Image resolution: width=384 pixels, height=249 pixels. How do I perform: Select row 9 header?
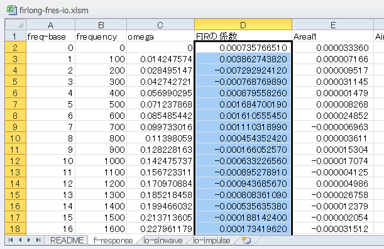tap(16, 127)
